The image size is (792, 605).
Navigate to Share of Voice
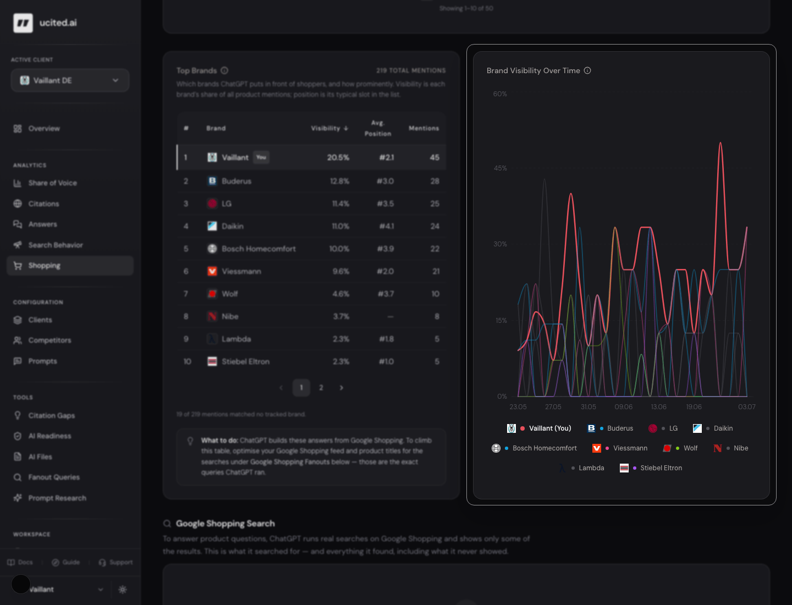coord(70,183)
